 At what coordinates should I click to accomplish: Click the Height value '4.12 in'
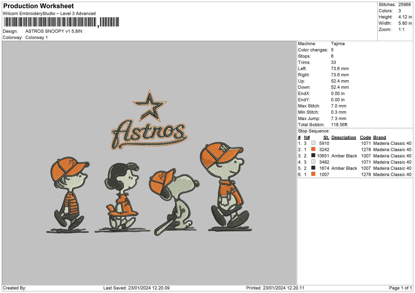click(405, 17)
